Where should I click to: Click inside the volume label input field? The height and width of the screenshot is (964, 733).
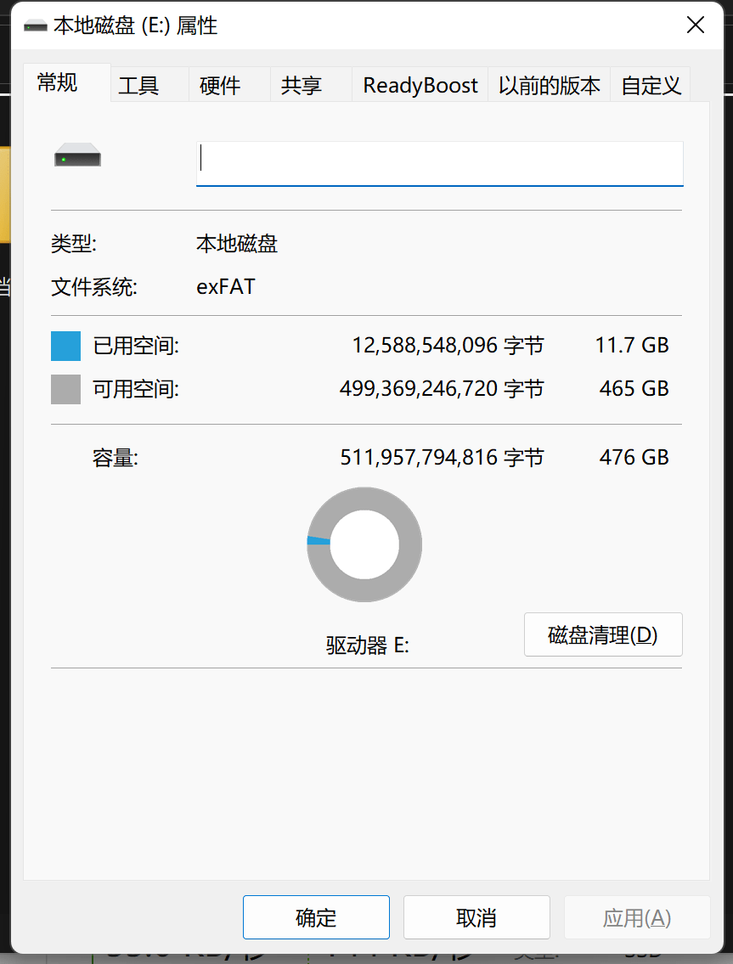pos(439,163)
